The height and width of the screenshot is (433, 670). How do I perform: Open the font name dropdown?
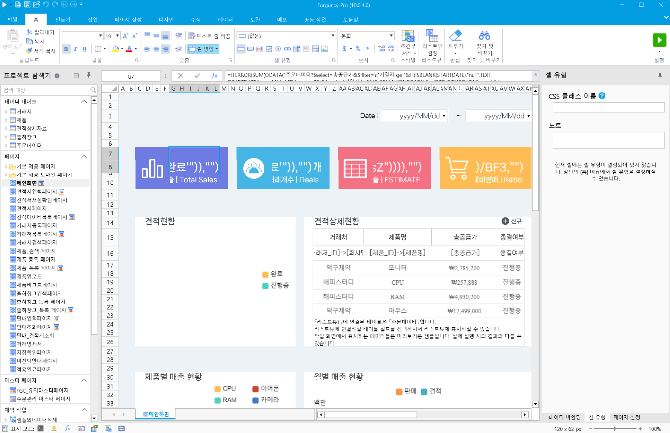click(100, 36)
